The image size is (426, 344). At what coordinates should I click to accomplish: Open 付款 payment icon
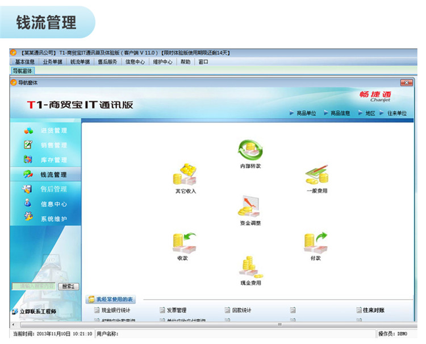click(316, 243)
